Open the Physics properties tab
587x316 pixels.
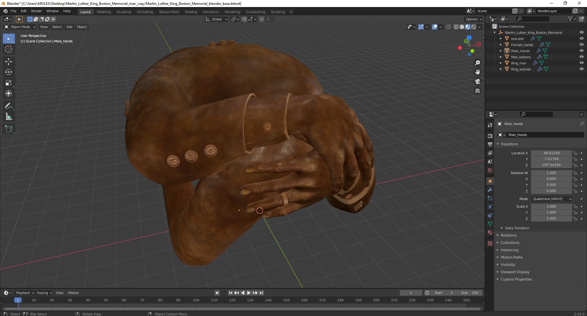click(490, 207)
